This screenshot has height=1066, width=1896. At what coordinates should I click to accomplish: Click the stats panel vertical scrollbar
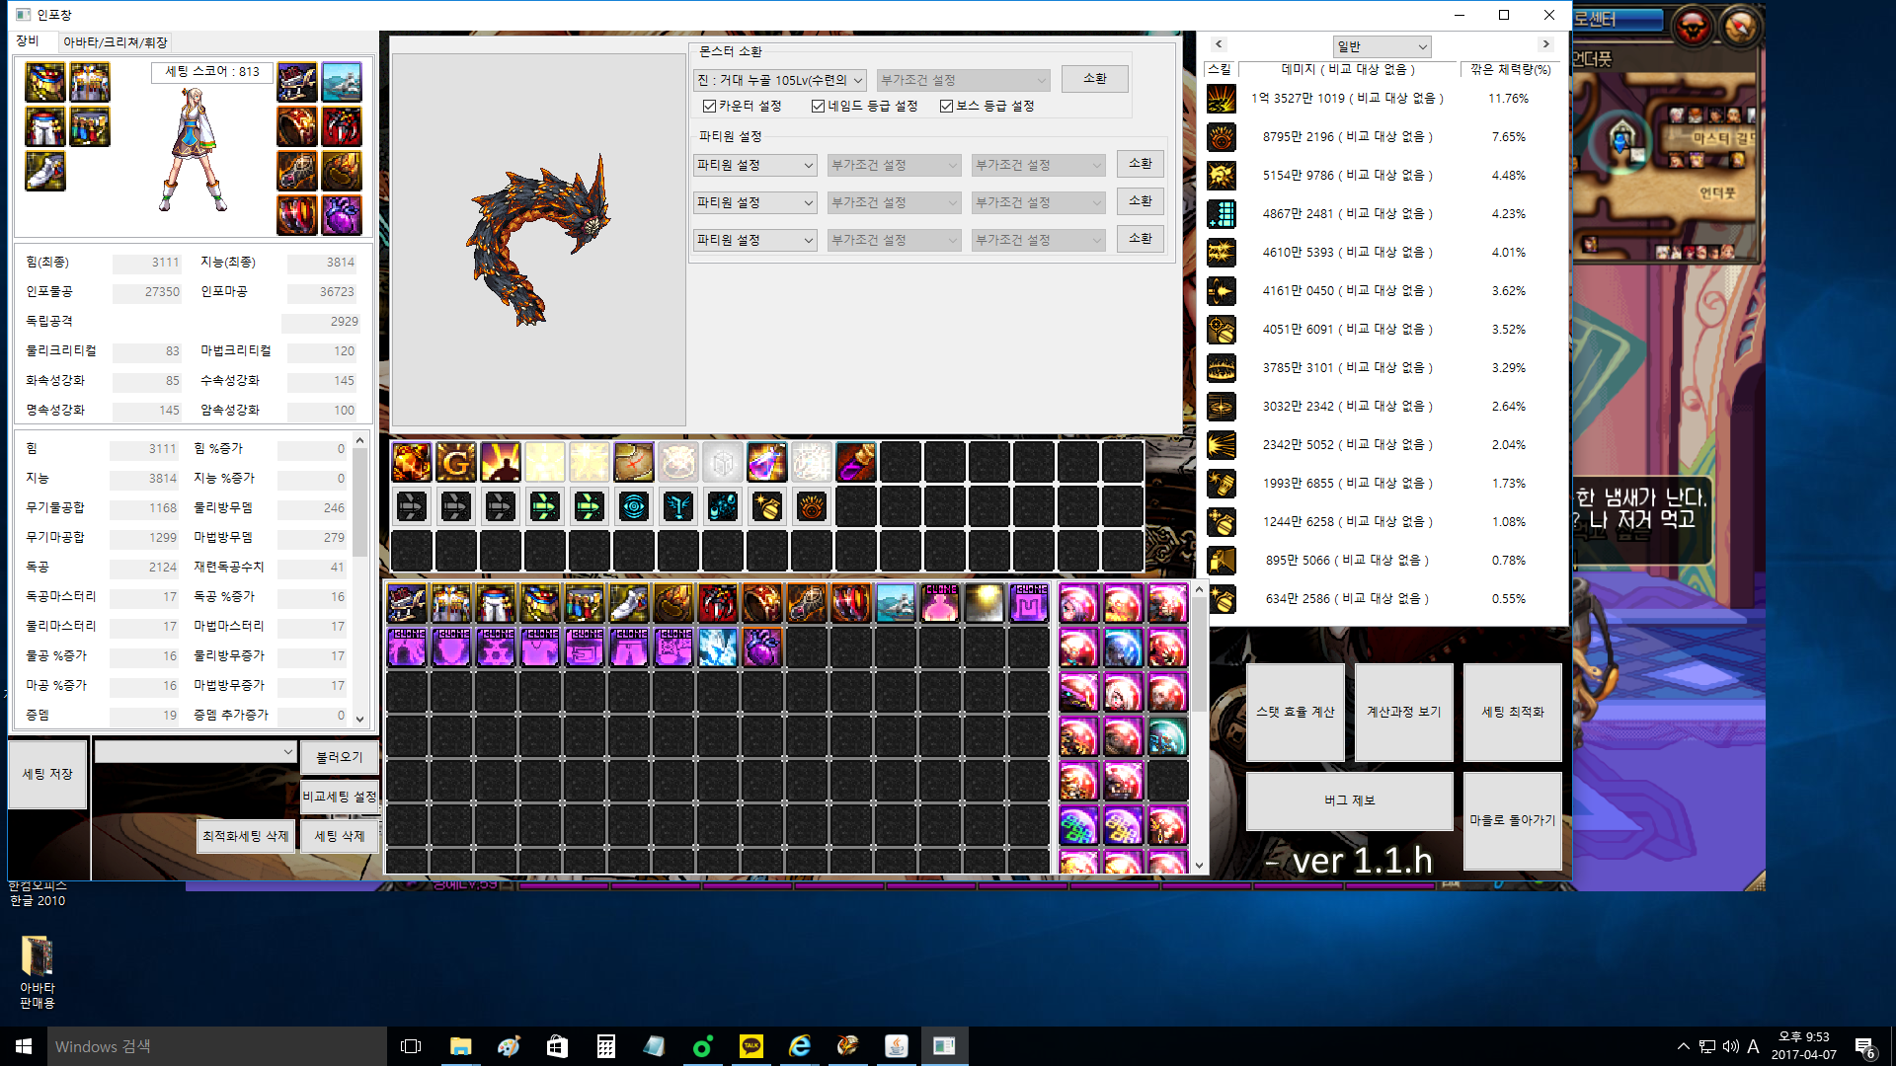[359, 580]
